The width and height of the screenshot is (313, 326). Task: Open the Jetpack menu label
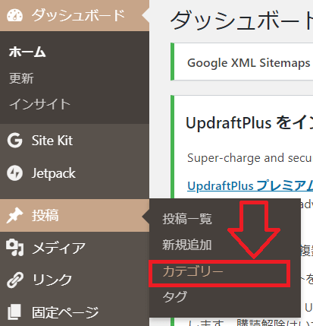(54, 173)
